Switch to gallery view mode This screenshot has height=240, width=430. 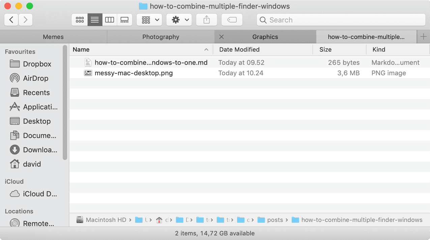[124, 20]
